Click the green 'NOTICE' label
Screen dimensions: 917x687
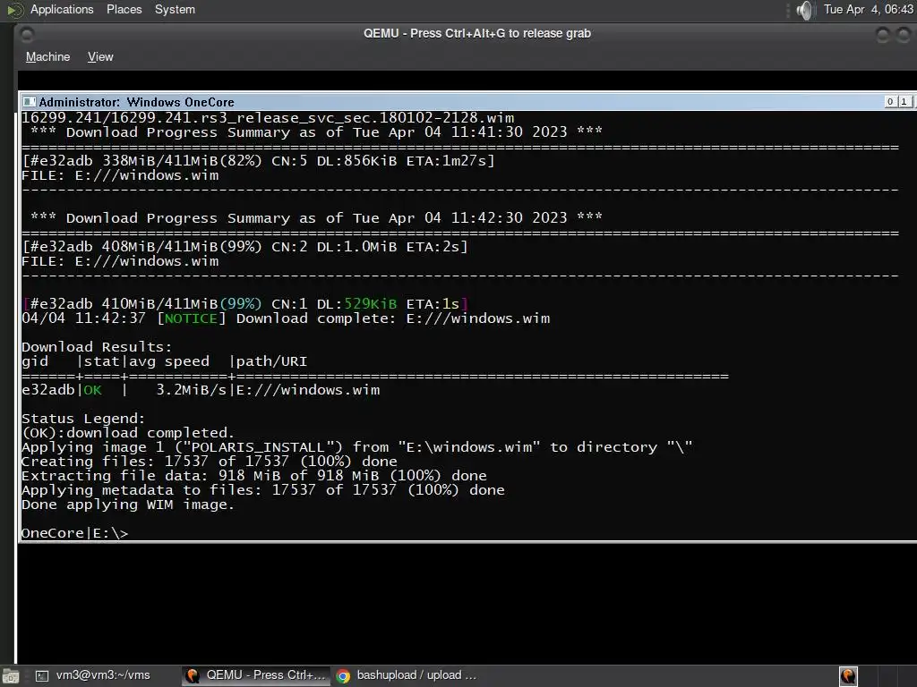(x=192, y=318)
